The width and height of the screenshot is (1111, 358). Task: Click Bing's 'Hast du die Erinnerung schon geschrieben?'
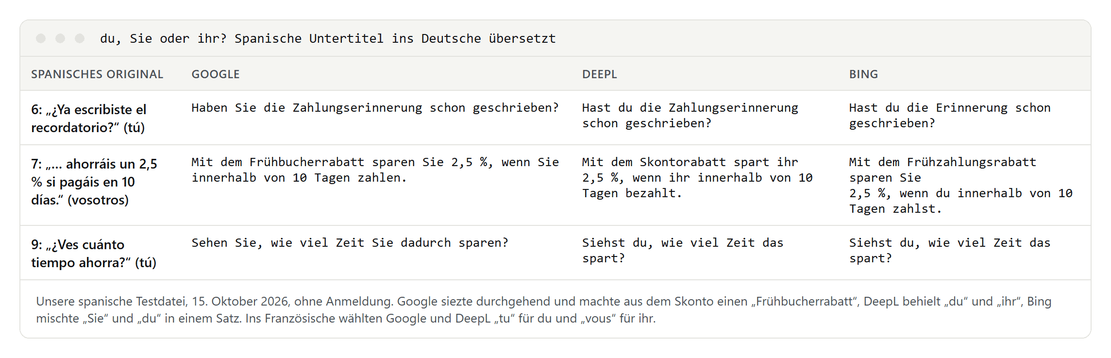950,116
